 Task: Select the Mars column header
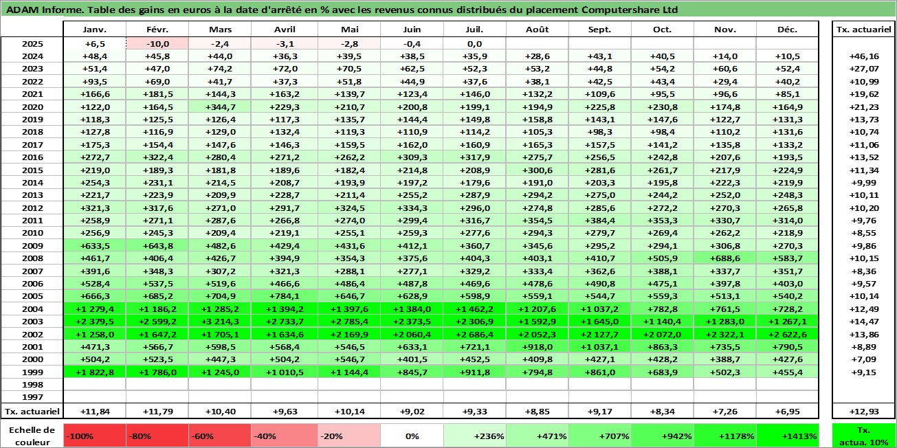(x=219, y=30)
